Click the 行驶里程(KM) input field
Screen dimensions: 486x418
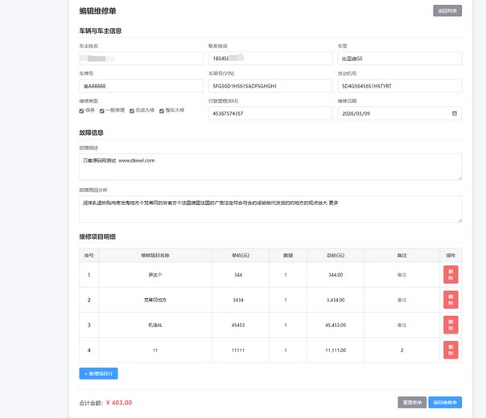point(270,113)
